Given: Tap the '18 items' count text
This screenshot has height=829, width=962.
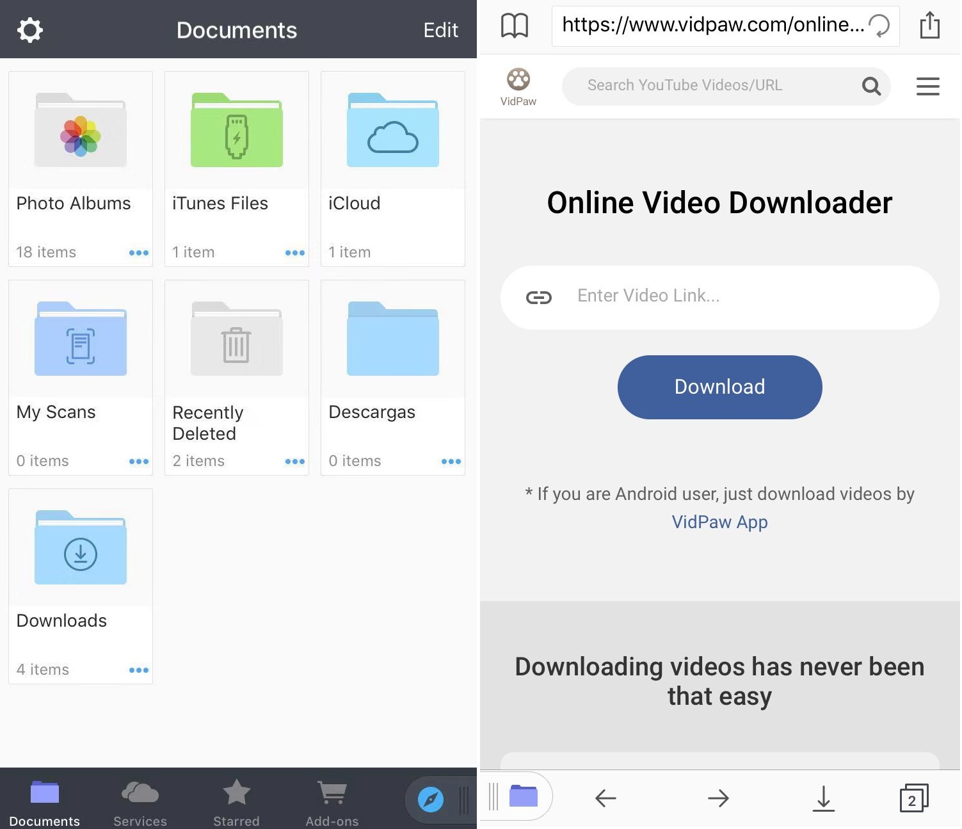Looking at the screenshot, I should [x=46, y=252].
